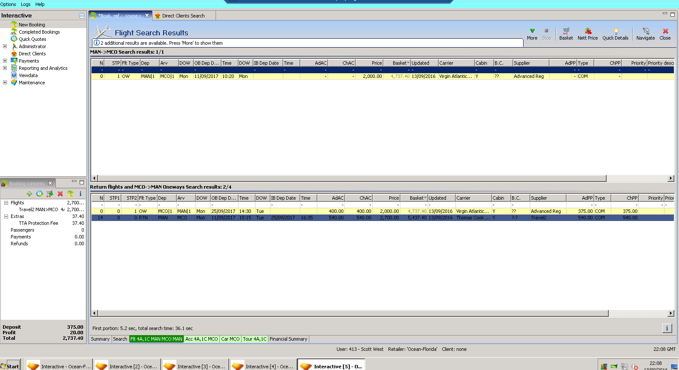Viewport: 679px width, 370px height.
Task: Select the Thomas Cook RTN row
Action: pyautogui.click(x=383, y=218)
